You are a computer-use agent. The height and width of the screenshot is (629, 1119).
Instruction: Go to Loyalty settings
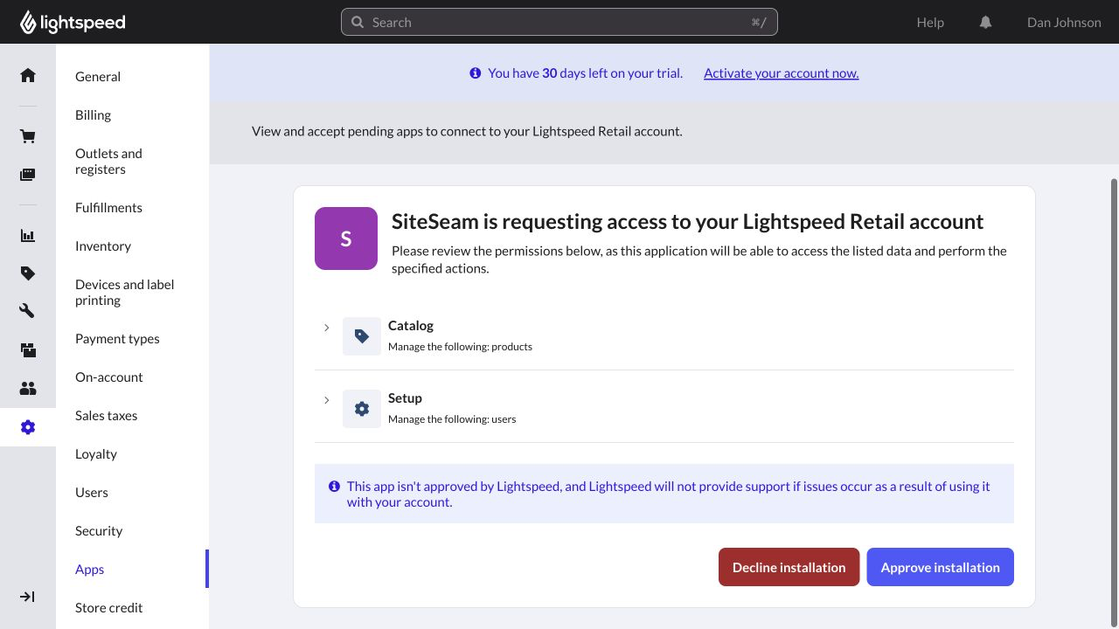coord(96,454)
